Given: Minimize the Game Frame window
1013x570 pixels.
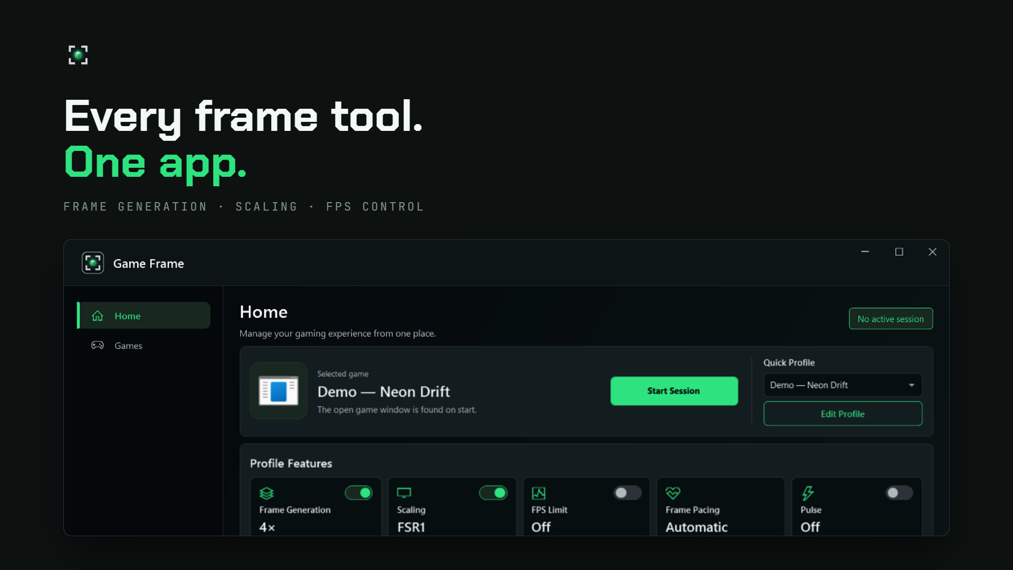Looking at the screenshot, I should coord(865,252).
